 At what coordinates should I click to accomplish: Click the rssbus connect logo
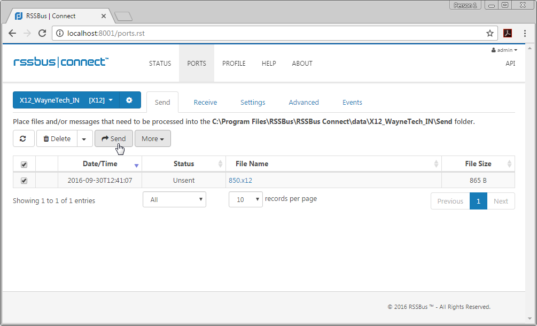[x=61, y=63]
